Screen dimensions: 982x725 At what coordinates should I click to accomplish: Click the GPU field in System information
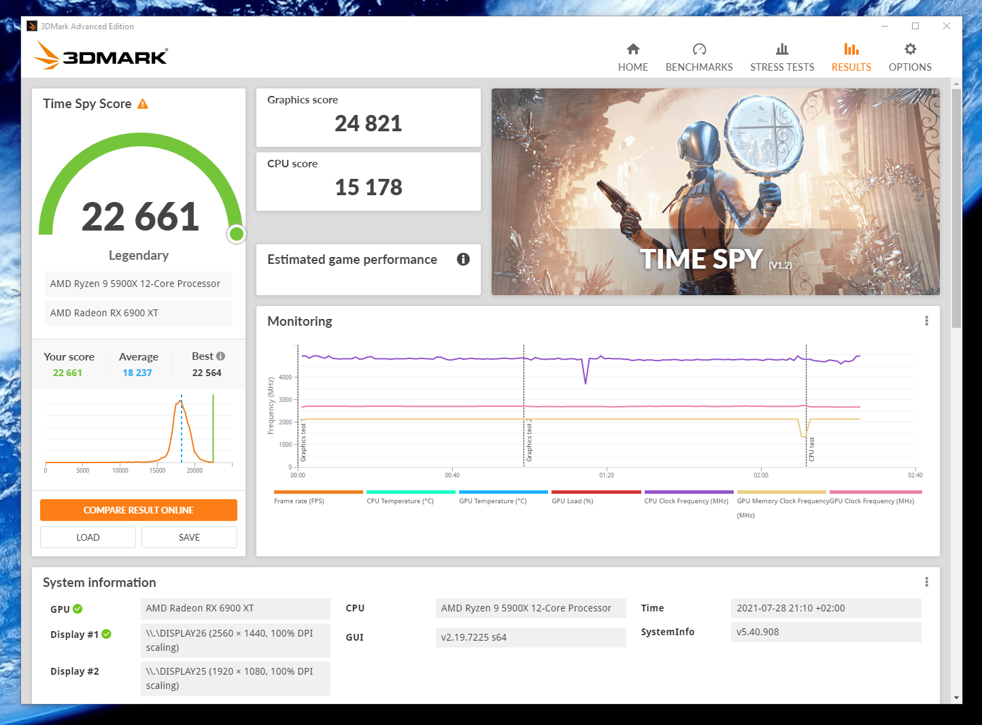coord(235,609)
